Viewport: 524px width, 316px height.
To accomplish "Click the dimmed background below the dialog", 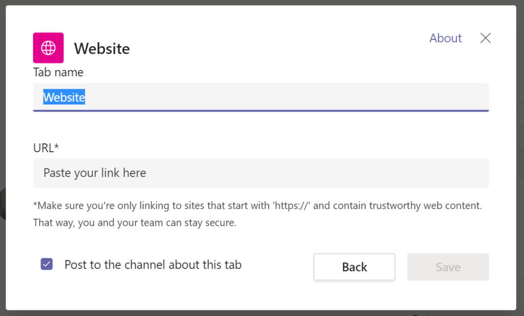I will point(256,313).
